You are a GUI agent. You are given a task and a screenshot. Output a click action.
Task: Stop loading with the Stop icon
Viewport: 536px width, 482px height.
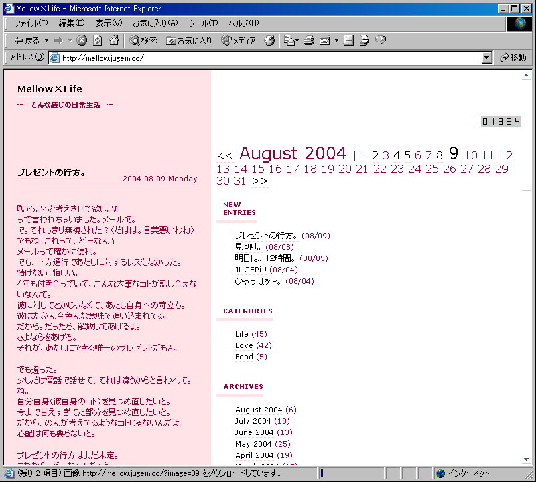click(82, 41)
